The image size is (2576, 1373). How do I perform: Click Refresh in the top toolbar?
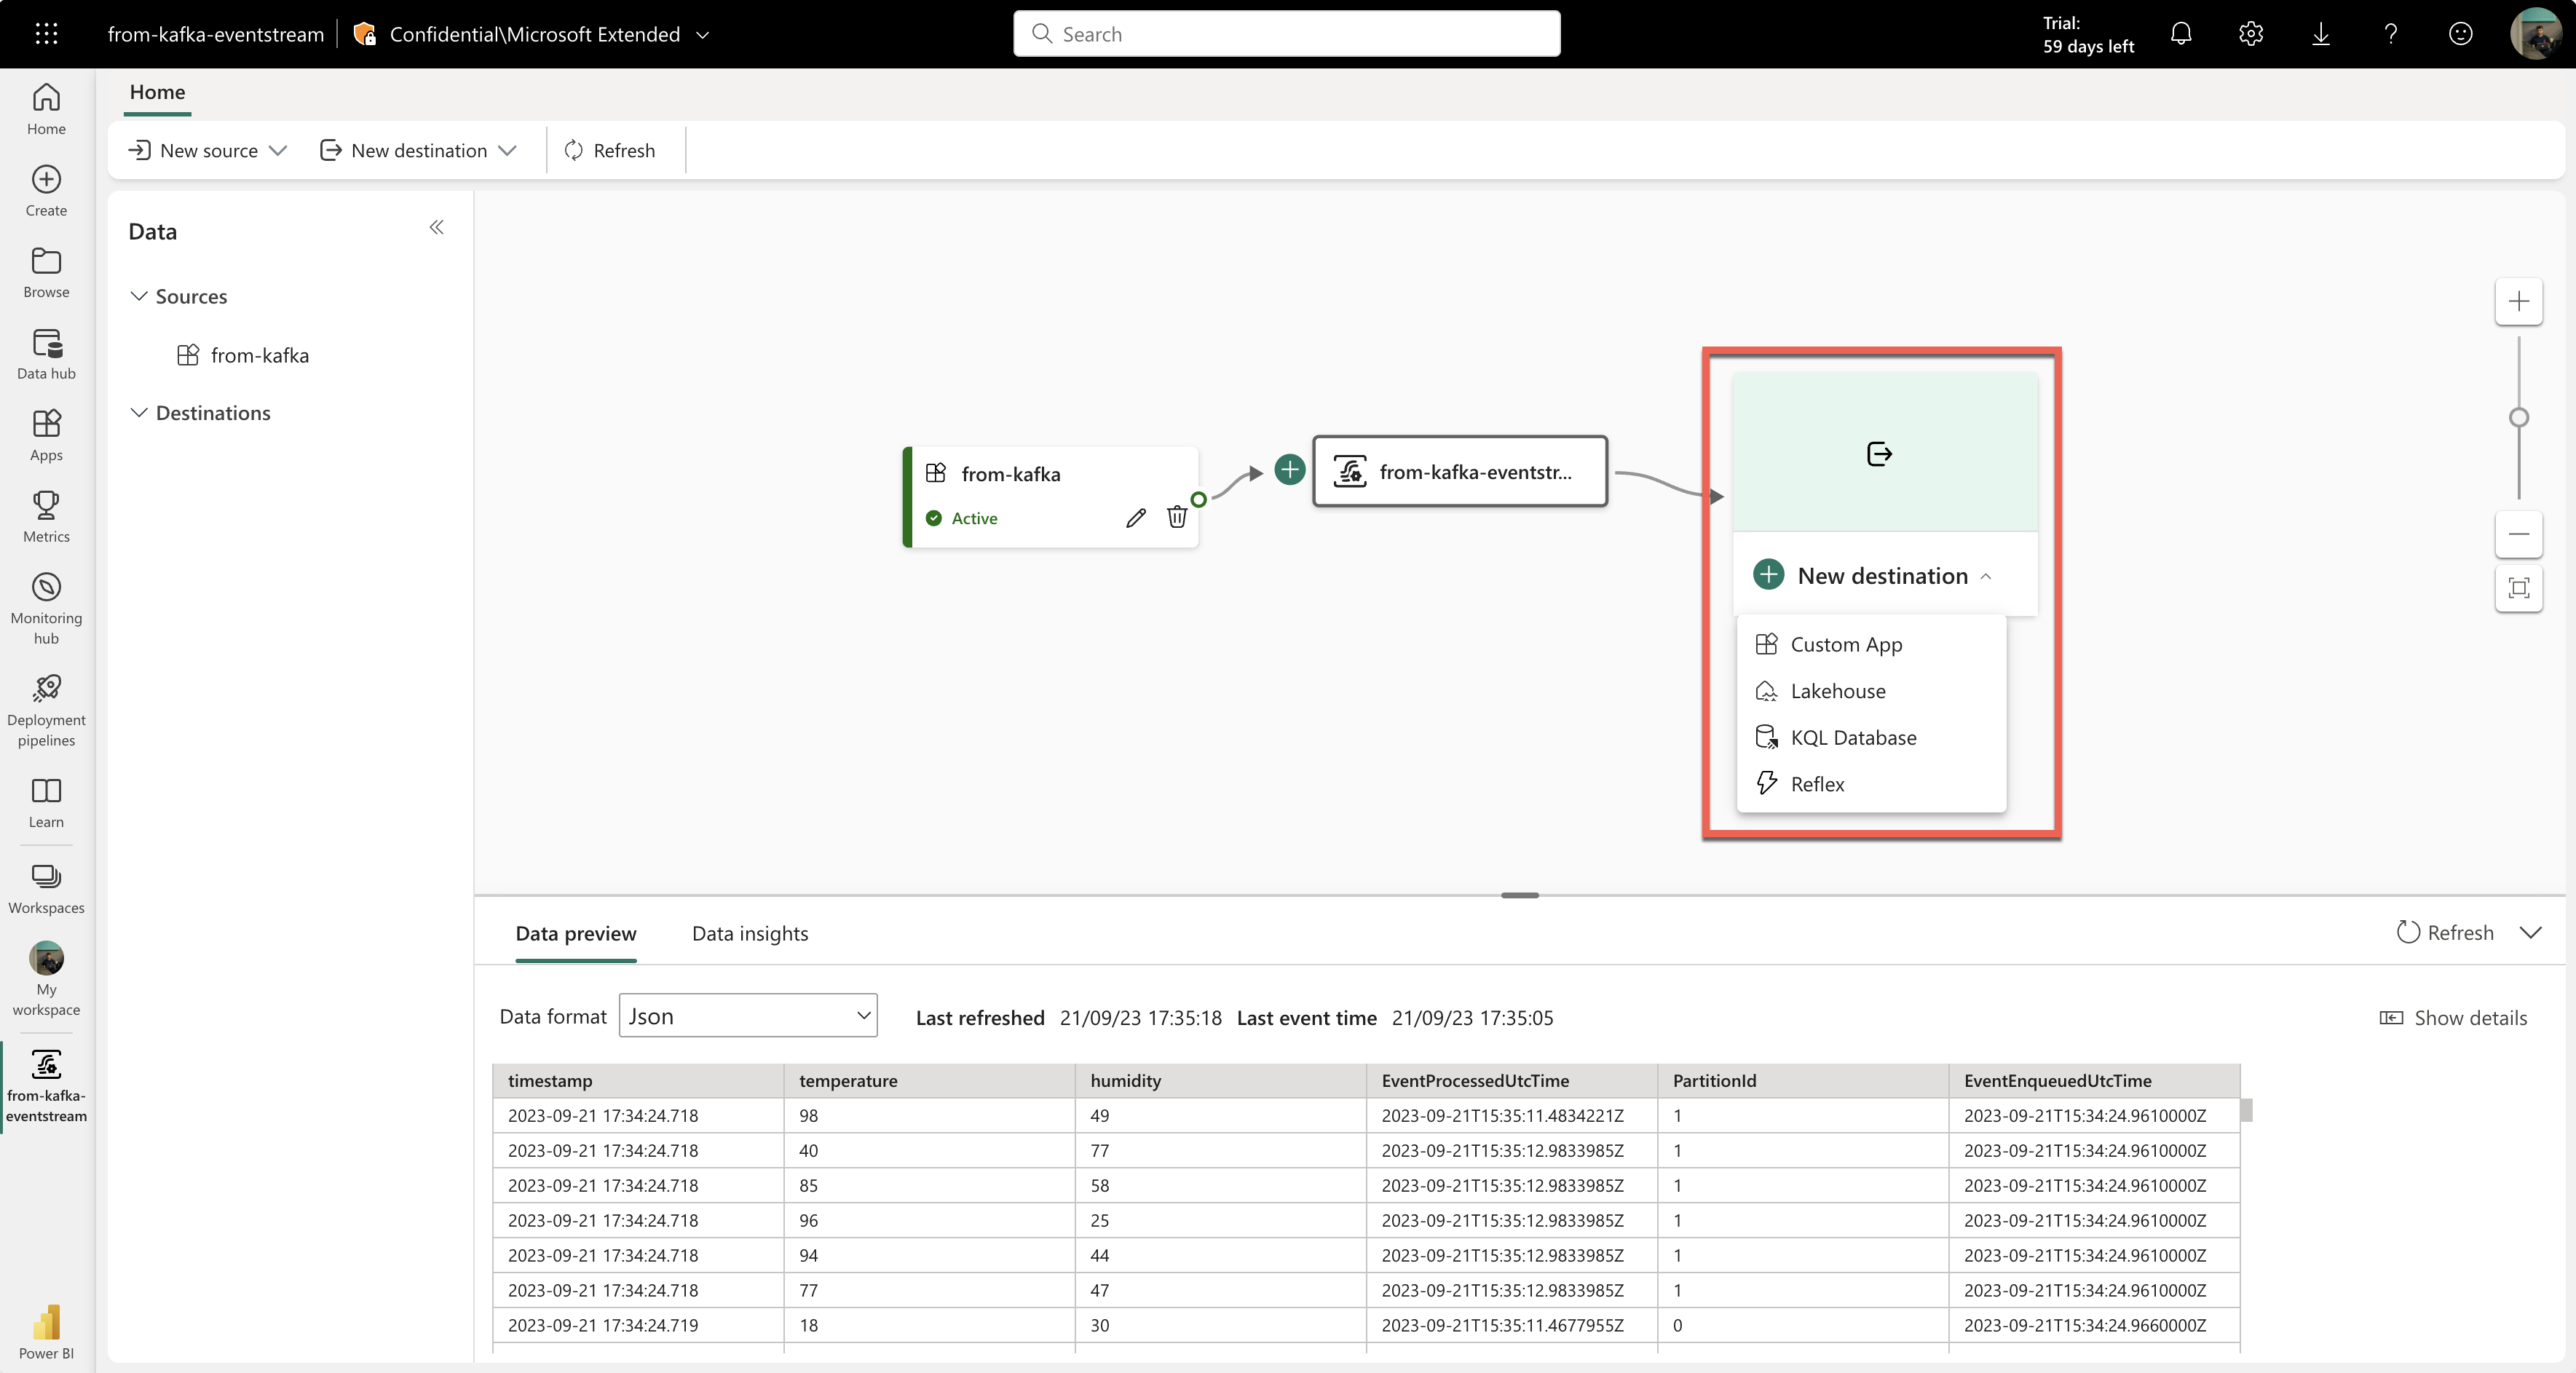[610, 150]
